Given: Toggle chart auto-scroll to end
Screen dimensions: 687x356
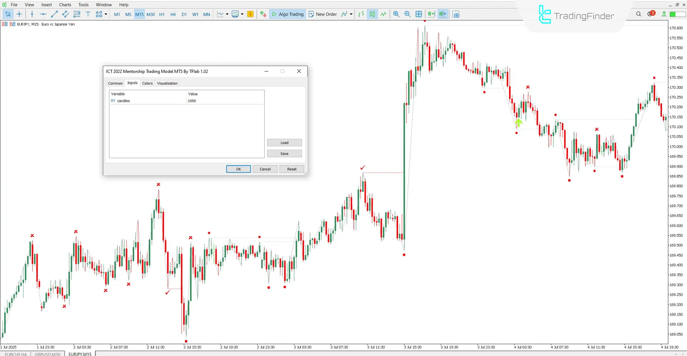Looking at the screenshot, I should coord(431,14).
